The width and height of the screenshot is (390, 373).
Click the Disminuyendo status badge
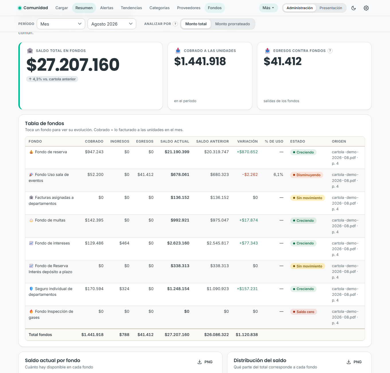307,175
